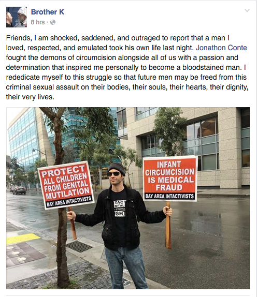Click the storm drain grate in photo

(x=79, y=246)
